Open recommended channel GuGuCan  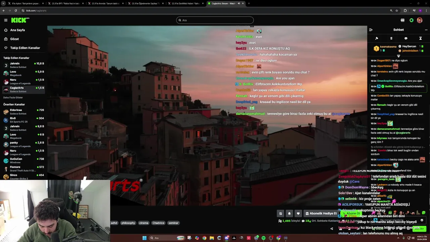(24, 160)
